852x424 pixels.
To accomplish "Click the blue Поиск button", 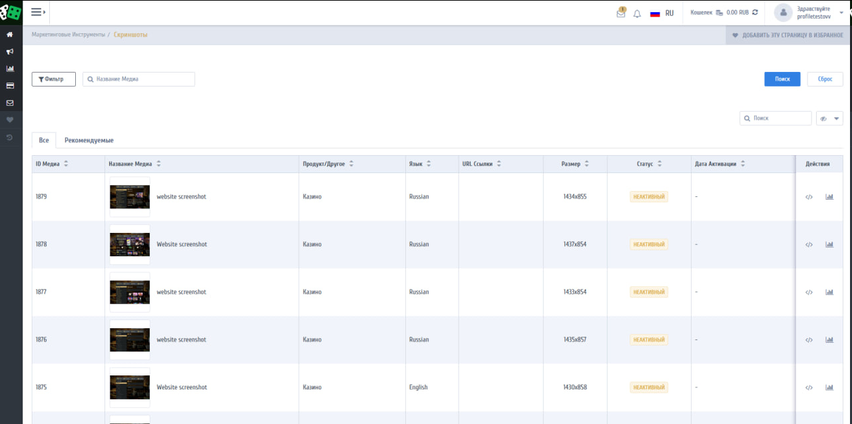I will 782,79.
